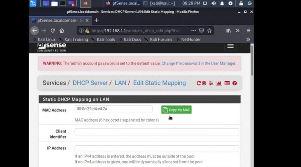Screen dimensions: 301x167
Task: Bookmark this page with star icon
Action: coord(209,31)
